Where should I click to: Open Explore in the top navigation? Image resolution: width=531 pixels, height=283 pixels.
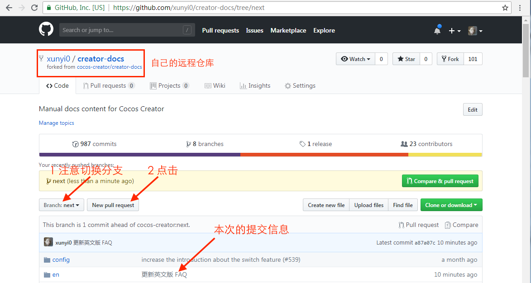coord(324,30)
